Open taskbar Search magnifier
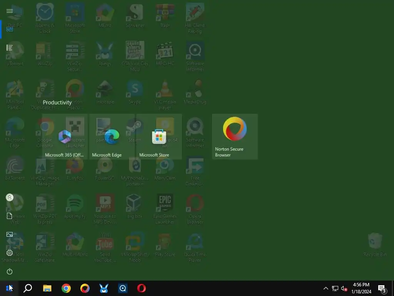 point(28,288)
